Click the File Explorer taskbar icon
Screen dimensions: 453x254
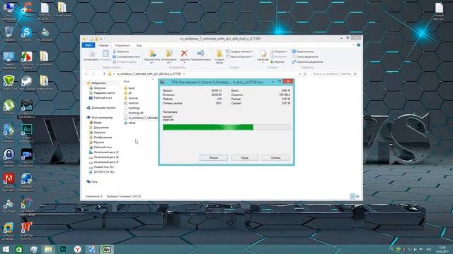pos(48,249)
